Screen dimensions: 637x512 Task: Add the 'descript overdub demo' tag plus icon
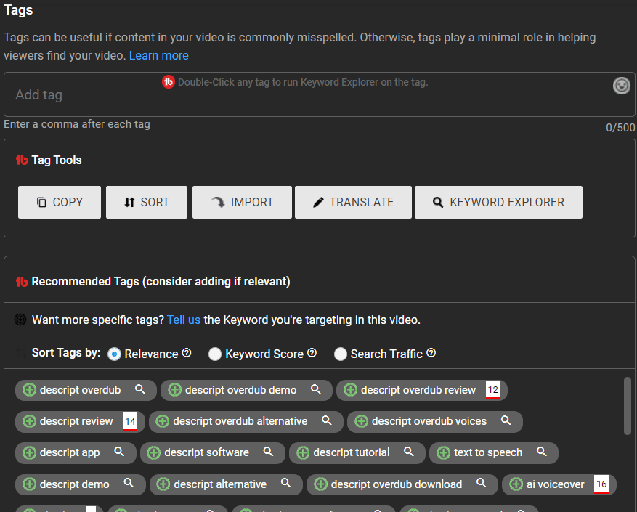175,390
